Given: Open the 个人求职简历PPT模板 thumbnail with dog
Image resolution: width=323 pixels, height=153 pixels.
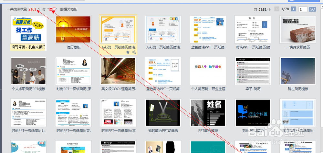Looking at the screenshot, I should click(28, 71).
